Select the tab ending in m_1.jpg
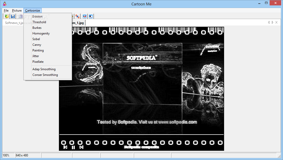Image resolution: width=283 pixels, height=160 pixels. click(x=78, y=23)
